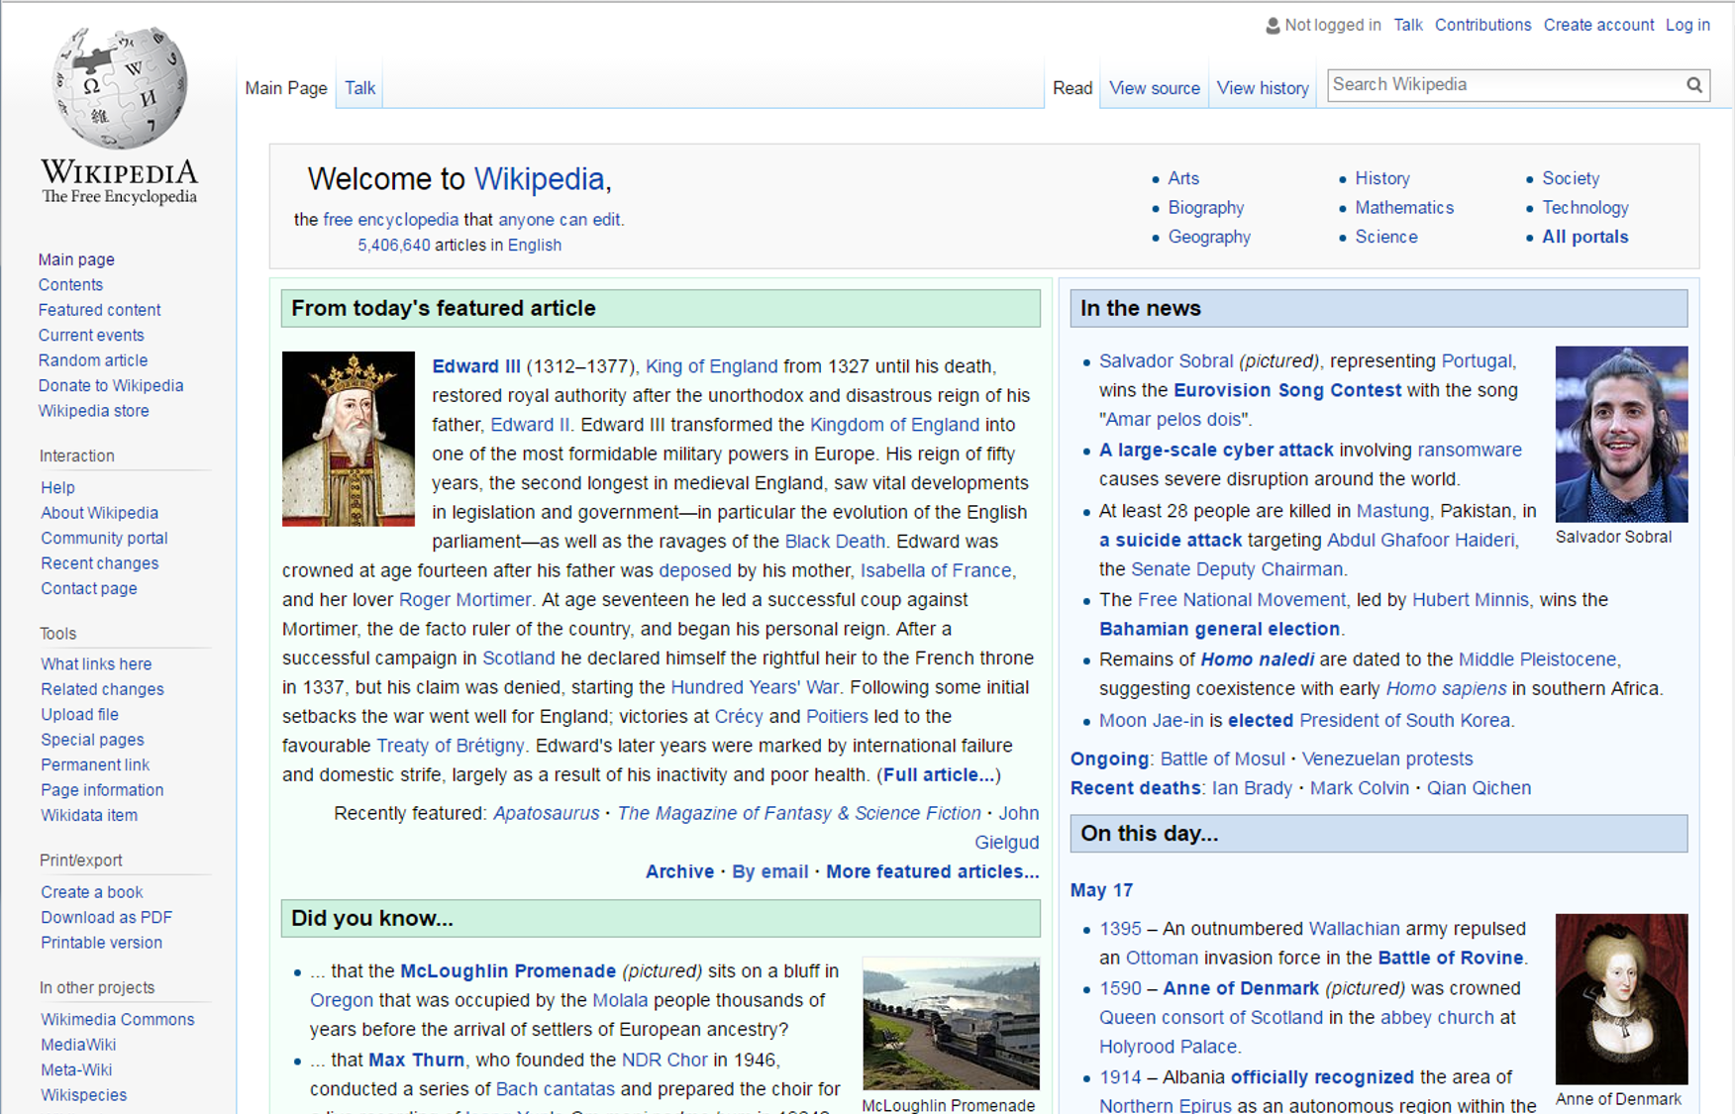The image size is (1735, 1114).
Task: Open the Wikipedia store link
Action: pyautogui.click(x=94, y=411)
